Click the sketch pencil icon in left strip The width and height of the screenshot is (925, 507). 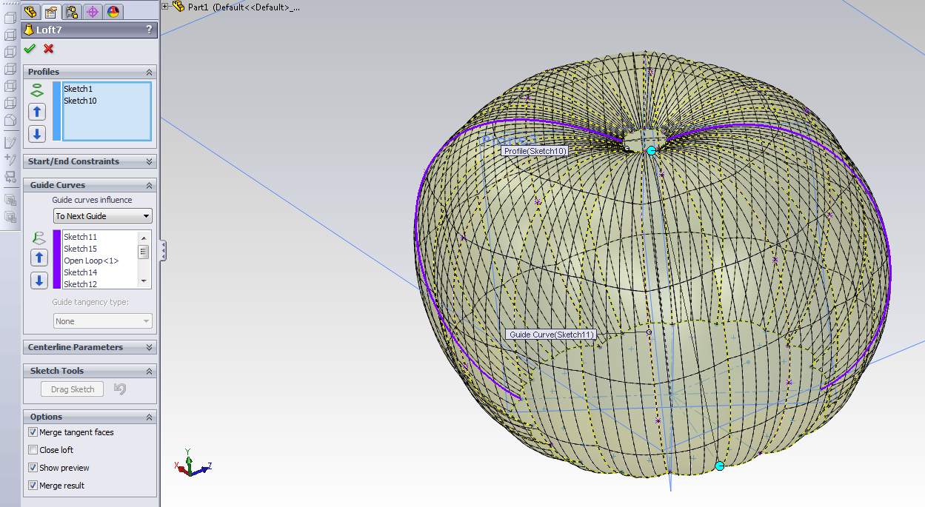[10, 142]
